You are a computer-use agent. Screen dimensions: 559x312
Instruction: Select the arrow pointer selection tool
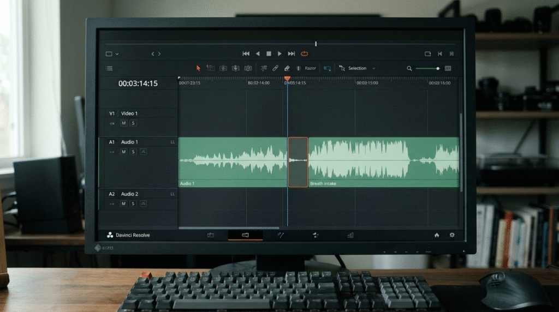(198, 68)
